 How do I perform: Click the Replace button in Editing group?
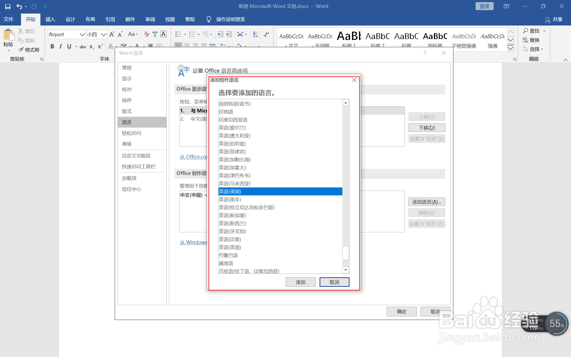point(531,40)
